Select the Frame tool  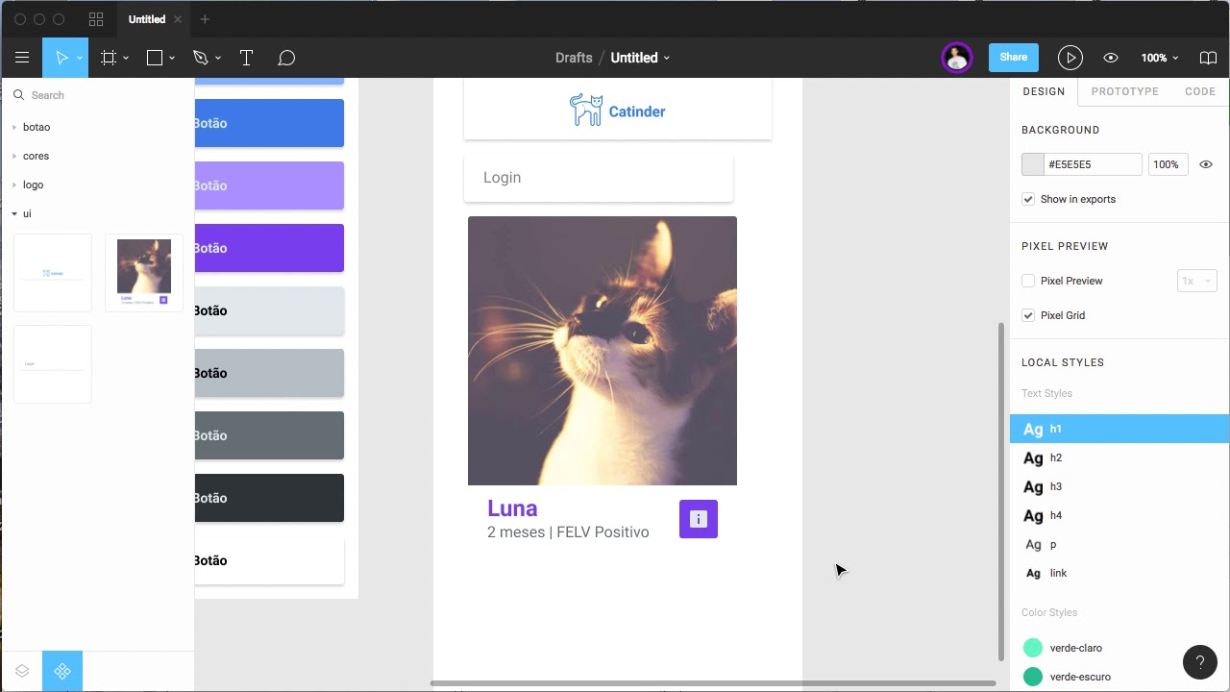pyautogui.click(x=109, y=58)
